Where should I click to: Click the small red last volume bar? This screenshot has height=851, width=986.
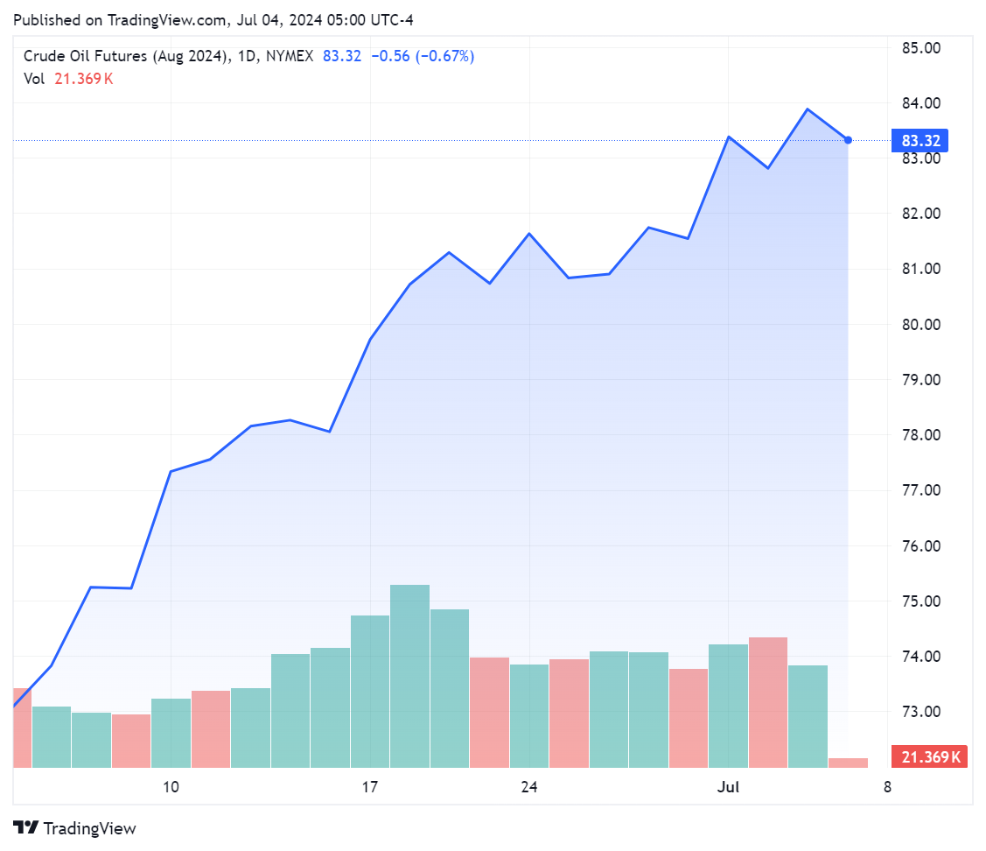point(848,763)
